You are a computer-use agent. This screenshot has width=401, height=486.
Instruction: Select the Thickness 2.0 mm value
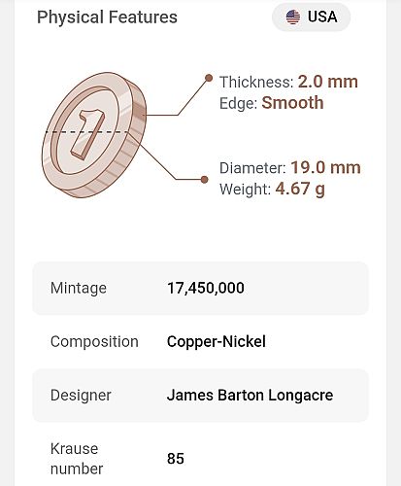coord(327,82)
